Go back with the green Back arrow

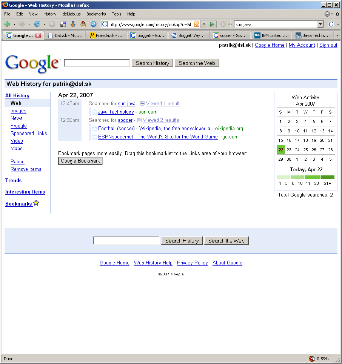pyautogui.click(x=7, y=24)
